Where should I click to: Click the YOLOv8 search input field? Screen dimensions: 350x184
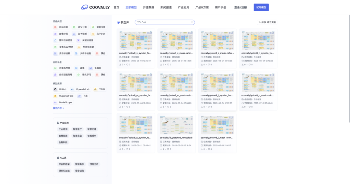(165, 22)
